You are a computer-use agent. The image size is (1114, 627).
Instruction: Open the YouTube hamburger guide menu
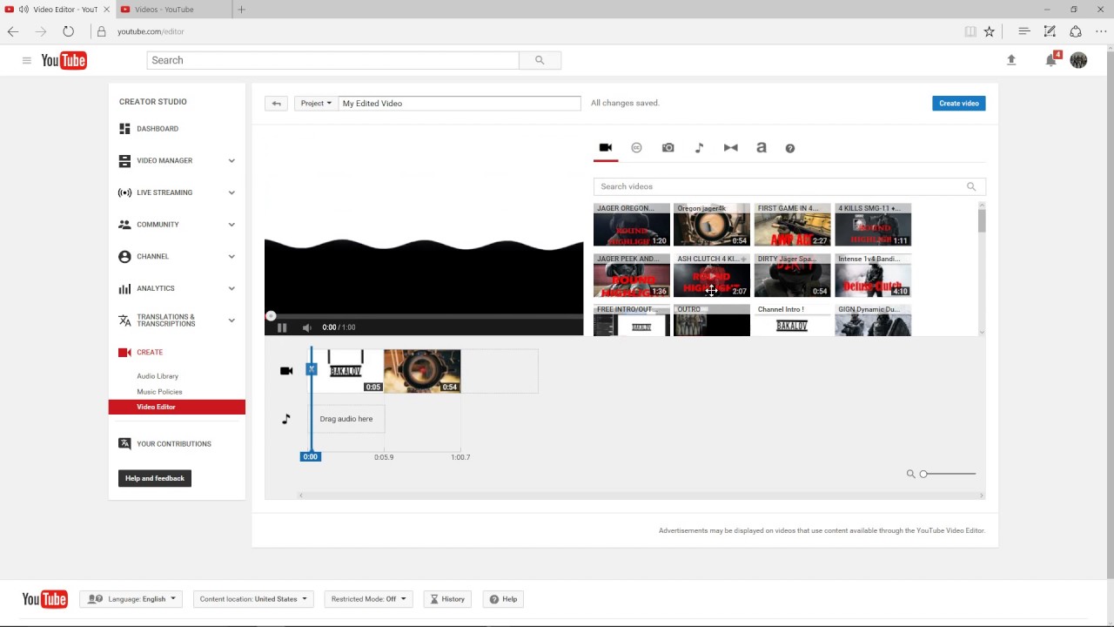tap(27, 60)
